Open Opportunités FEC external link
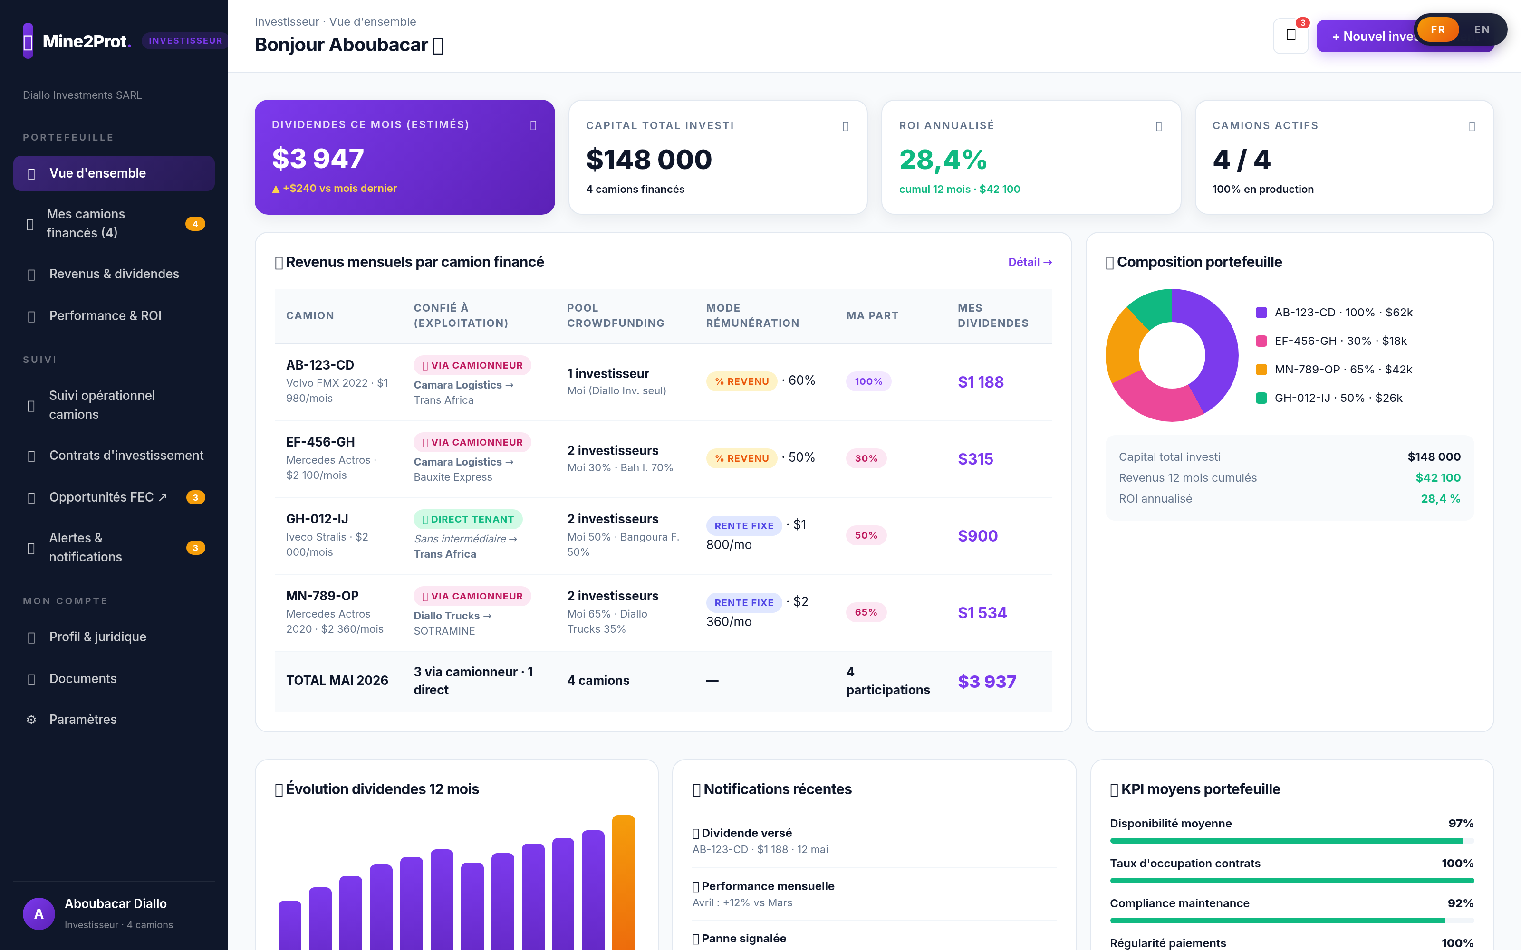Viewport: 1521px width, 950px height. click(114, 497)
